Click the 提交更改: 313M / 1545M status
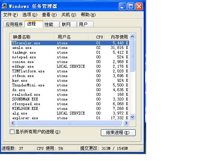Image resolution: width=216 pixels, height=161 pixels. (x=104, y=148)
